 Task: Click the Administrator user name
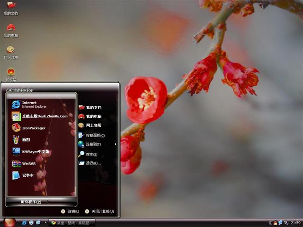20,90
